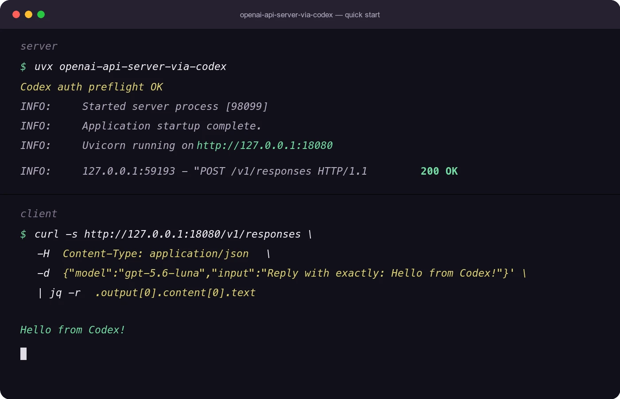Click the 'server' section label

(39, 46)
